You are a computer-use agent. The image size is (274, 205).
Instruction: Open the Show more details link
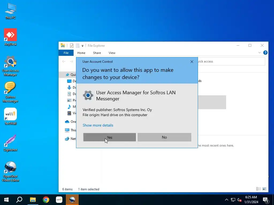[x=98, y=125]
